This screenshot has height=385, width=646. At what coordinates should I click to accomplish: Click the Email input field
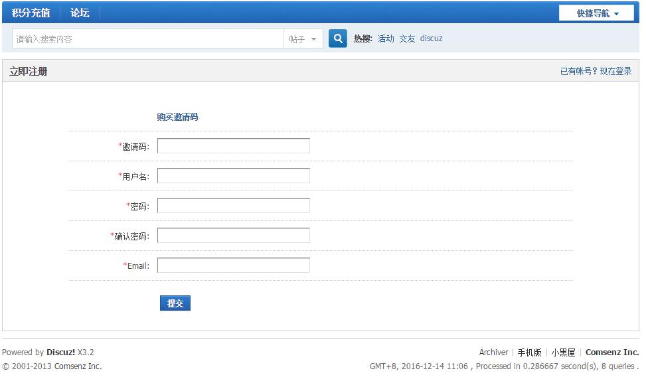[233, 266]
